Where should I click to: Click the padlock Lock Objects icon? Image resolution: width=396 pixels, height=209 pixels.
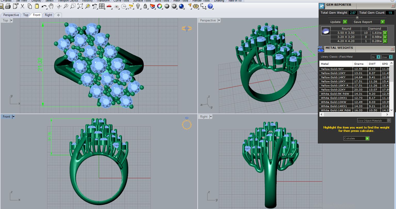click(145, 6)
